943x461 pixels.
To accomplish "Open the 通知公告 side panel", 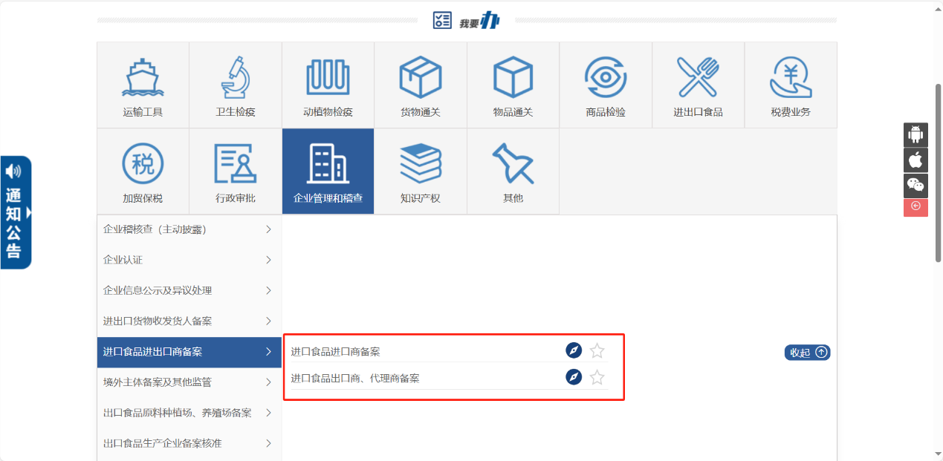I will [16, 212].
